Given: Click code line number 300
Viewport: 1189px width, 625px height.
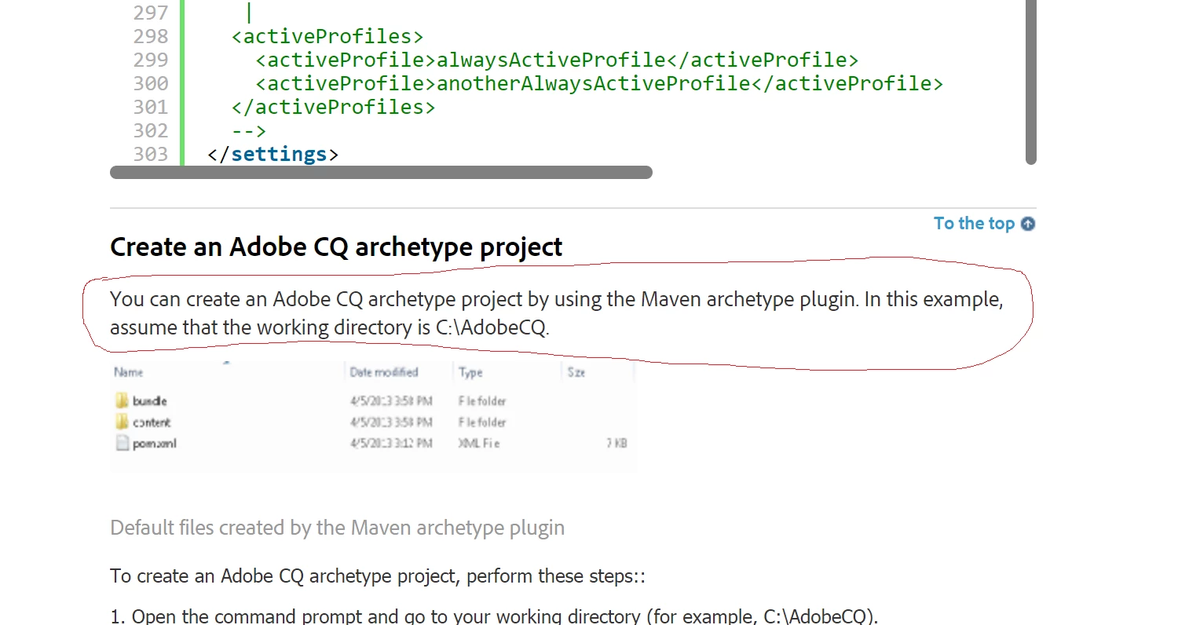Looking at the screenshot, I should point(151,83).
